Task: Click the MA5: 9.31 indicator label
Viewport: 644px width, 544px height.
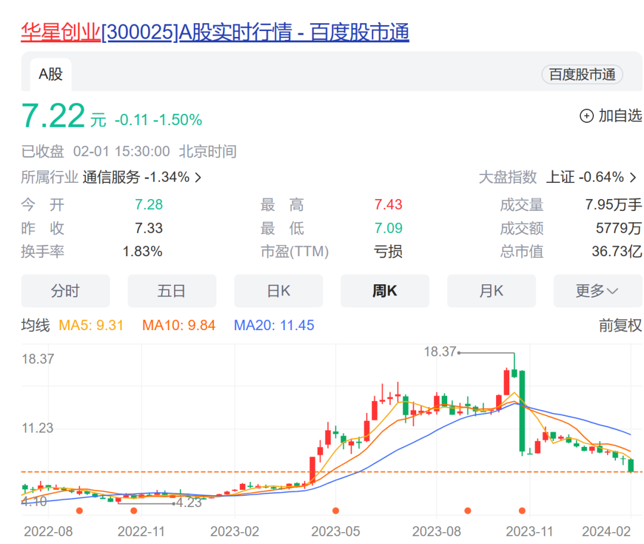Action: click(x=91, y=325)
